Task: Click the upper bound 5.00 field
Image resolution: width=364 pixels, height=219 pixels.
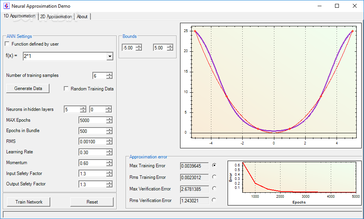Action: pos(160,48)
